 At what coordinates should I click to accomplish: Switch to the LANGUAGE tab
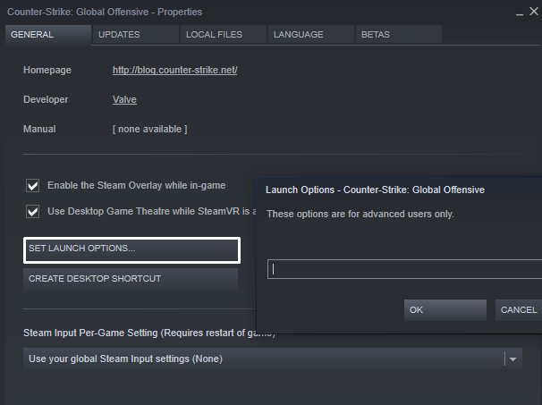(310, 35)
